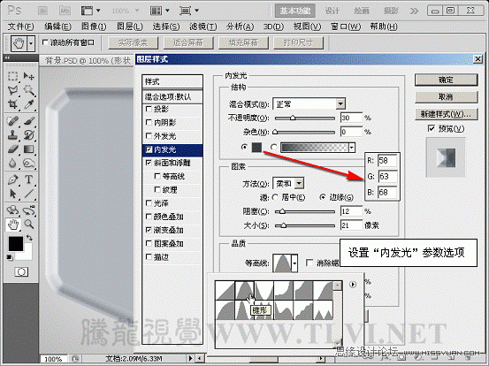Open the inner glow color swatch
The width and height of the screenshot is (489, 366).
point(256,148)
